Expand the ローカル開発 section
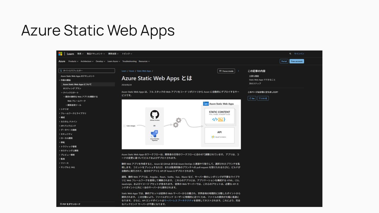 click(66, 138)
